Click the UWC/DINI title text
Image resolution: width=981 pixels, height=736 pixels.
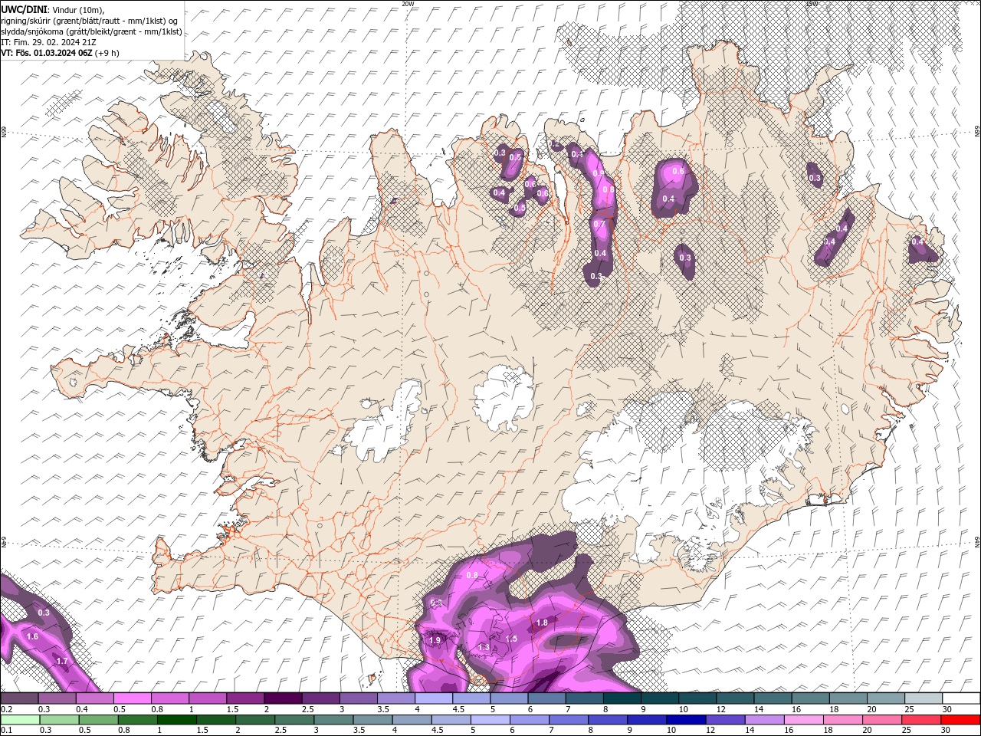point(24,8)
